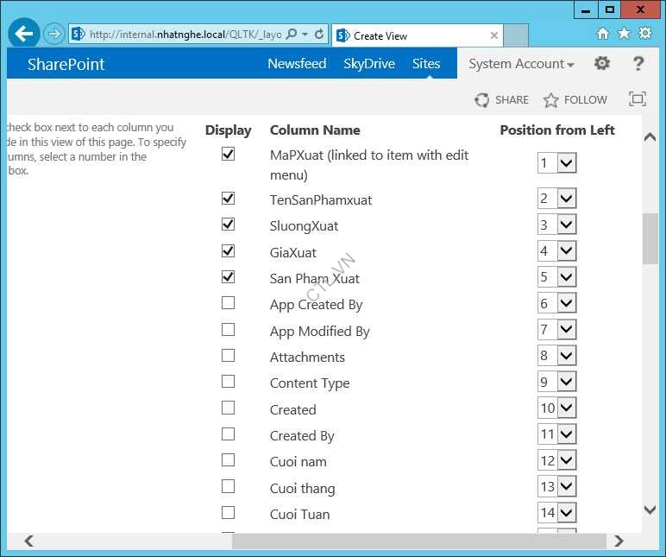Expand the System Account menu

(x=521, y=64)
